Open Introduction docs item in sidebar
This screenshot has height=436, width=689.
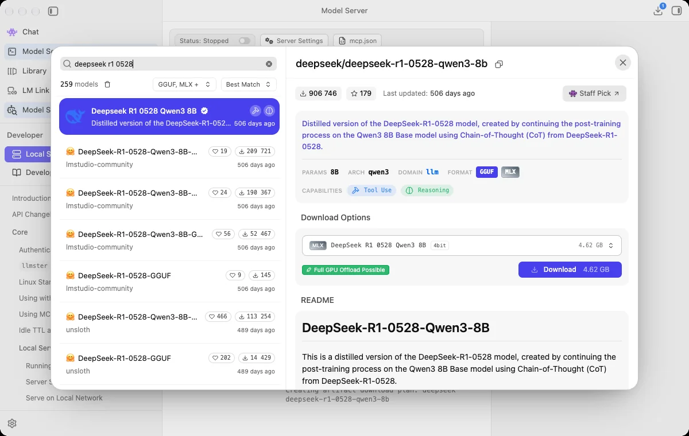click(32, 198)
